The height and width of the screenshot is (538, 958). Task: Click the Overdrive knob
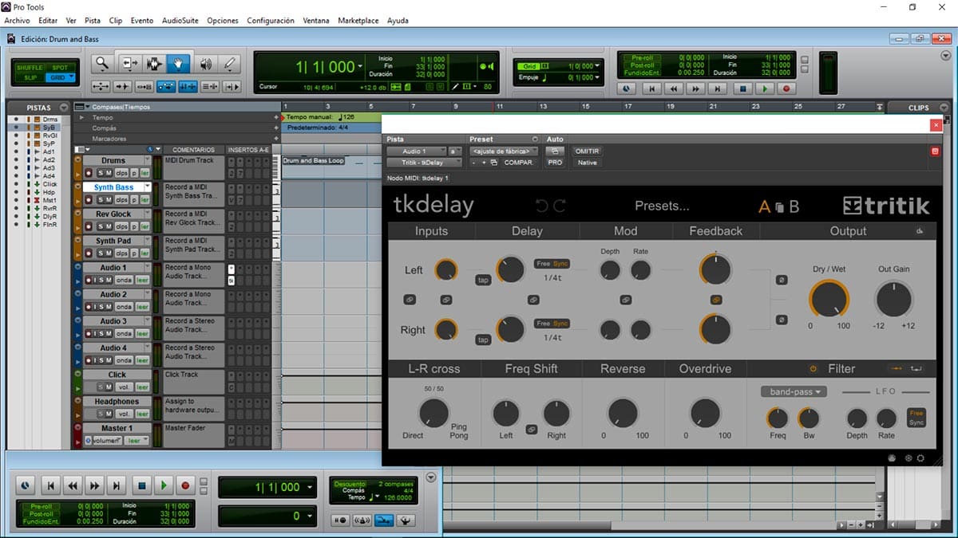705,413
